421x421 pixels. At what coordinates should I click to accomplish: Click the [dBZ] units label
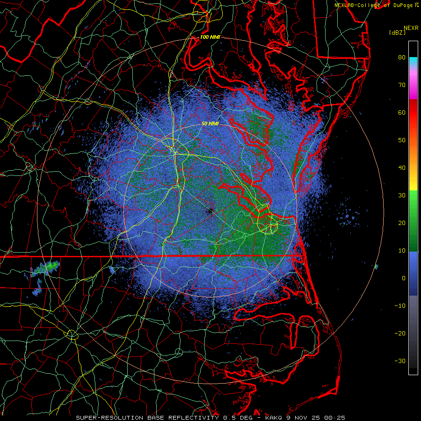point(397,33)
